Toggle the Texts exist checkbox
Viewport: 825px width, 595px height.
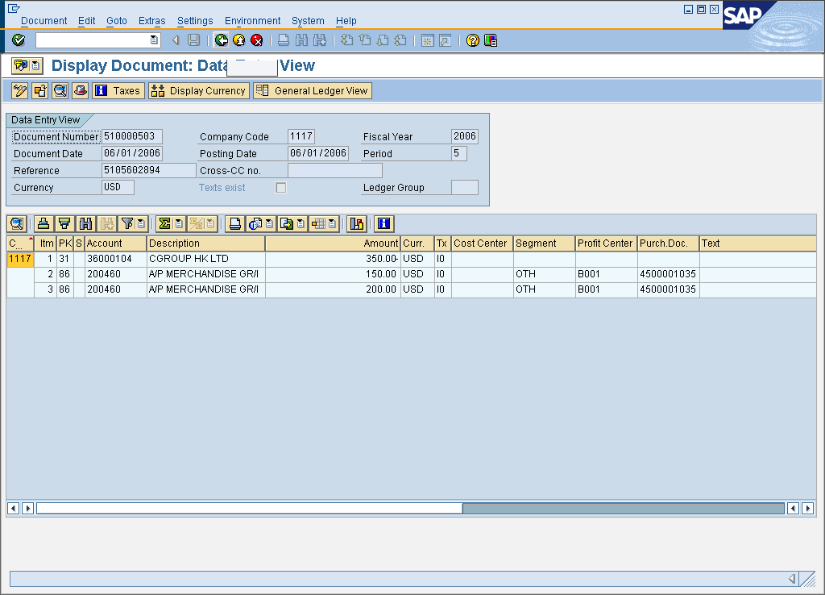pyautogui.click(x=281, y=188)
